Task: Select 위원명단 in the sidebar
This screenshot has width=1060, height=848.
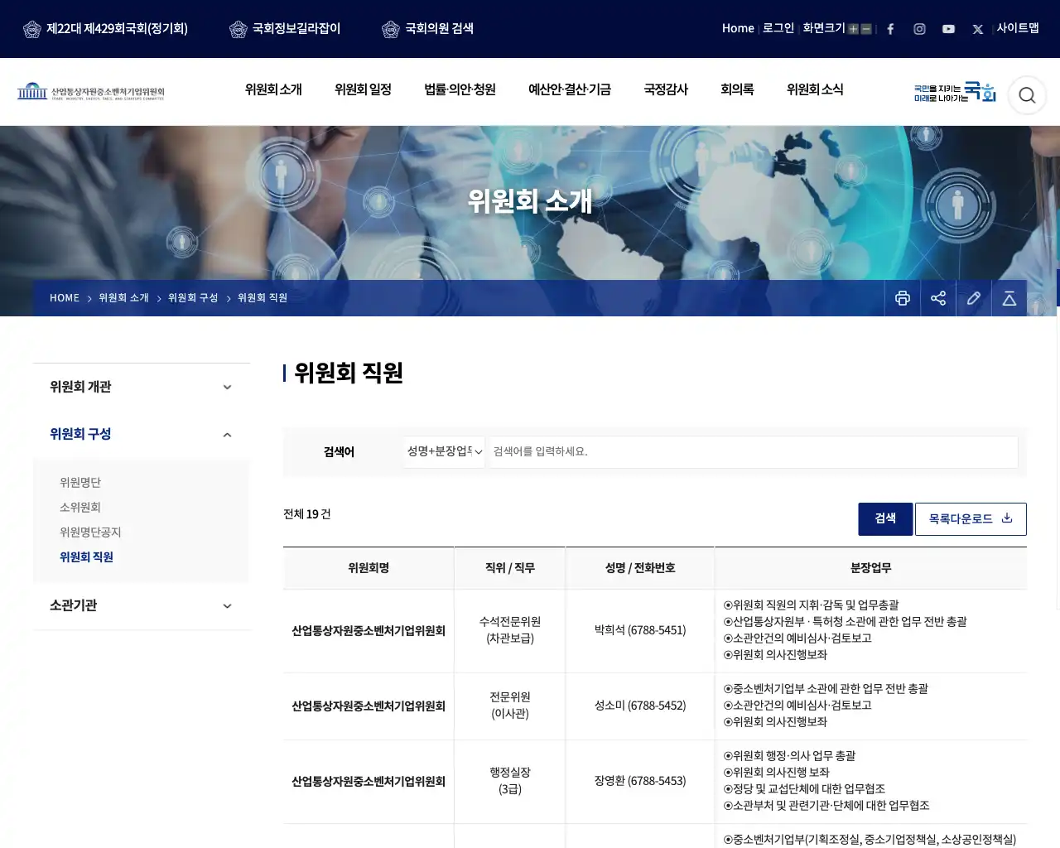Action: (x=80, y=483)
